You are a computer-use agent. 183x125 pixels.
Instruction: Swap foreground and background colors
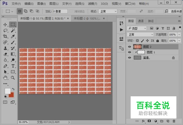[13, 89]
